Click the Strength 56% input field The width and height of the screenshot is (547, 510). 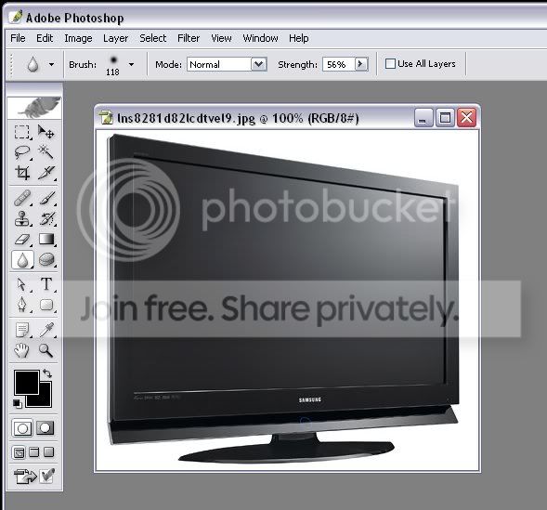tap(338, 64)
